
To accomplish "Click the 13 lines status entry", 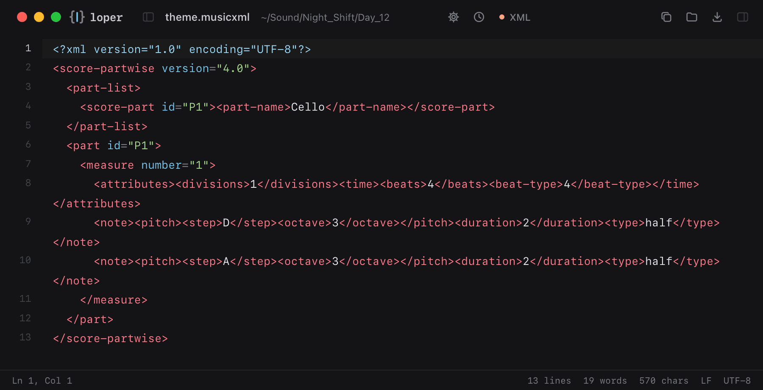I will tap(549, 381).
